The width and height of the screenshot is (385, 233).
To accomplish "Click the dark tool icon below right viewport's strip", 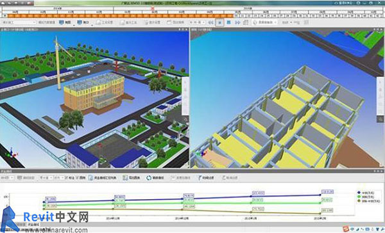I will [381, 119].
